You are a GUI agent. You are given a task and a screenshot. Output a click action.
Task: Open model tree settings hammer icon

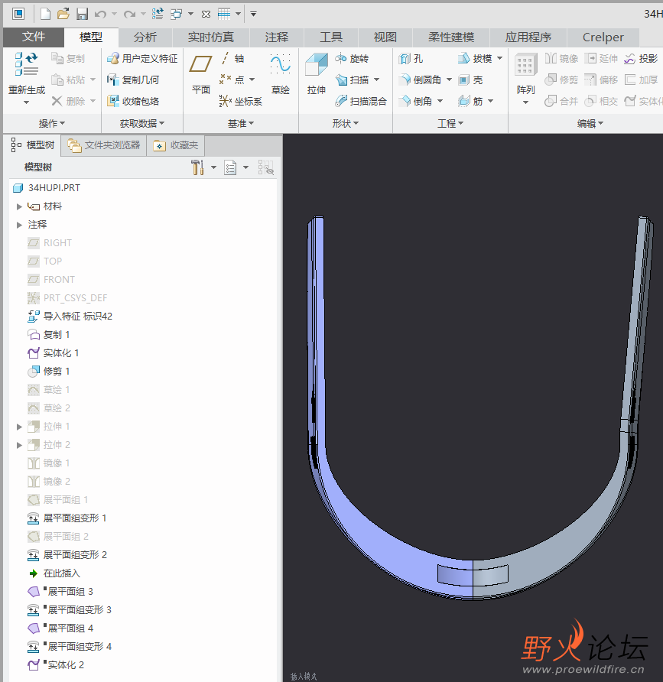[x=197, y=167]
